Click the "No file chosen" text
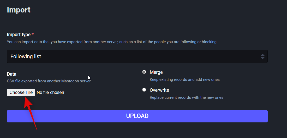 coord(50,92)
